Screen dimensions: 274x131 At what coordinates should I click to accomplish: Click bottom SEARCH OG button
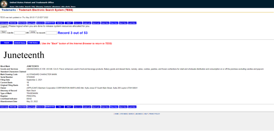point(50,107)
